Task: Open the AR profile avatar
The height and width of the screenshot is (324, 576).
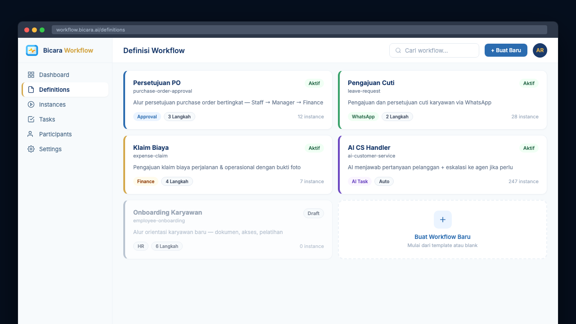Action: tap(540, 50)
